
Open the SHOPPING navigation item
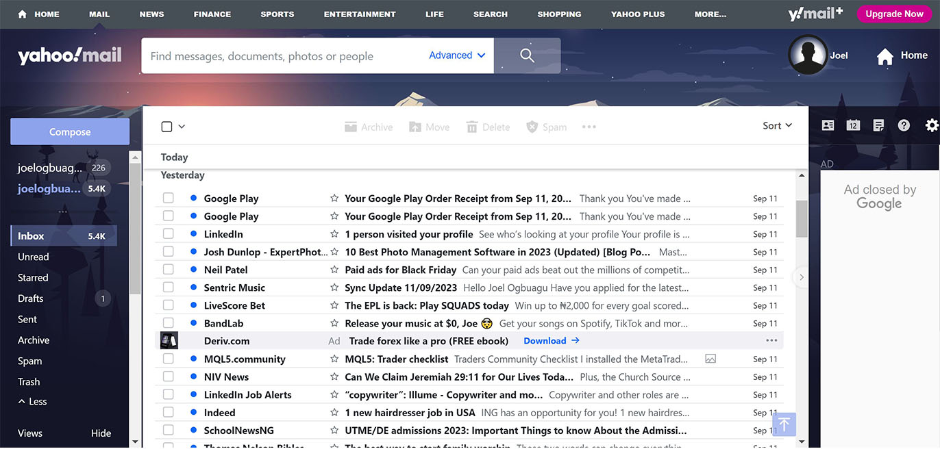click(559, 14)
